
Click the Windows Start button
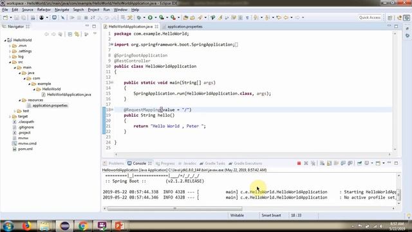(8, 226)
